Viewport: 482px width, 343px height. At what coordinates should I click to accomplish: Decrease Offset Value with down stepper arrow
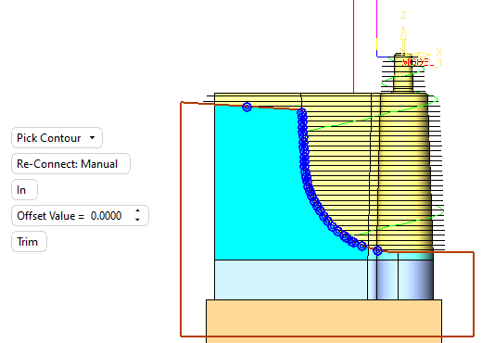click(x=137, y=220)
